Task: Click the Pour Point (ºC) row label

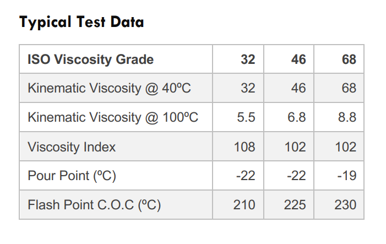Action: 72,176
